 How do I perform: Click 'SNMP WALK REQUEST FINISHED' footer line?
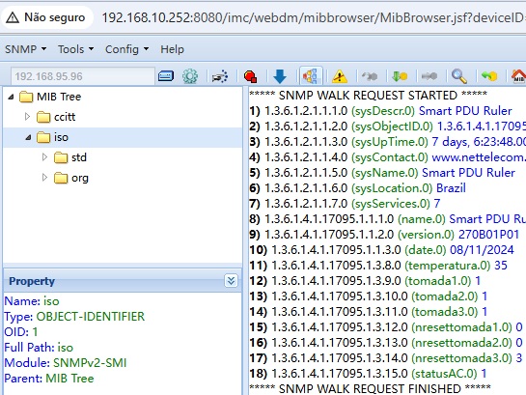point(370,388)
